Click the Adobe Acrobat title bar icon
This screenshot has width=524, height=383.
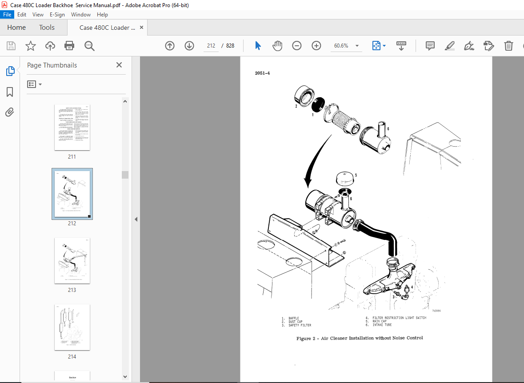click(4, 5)
